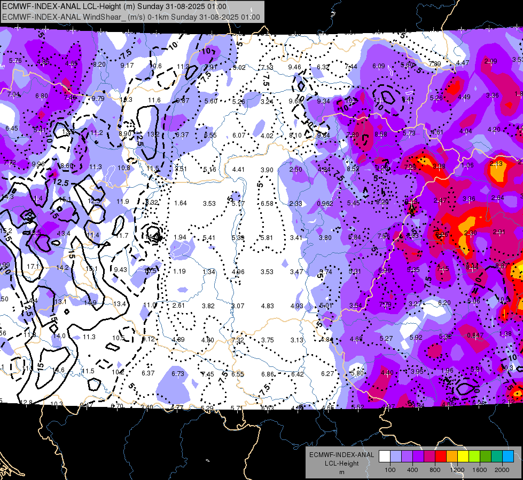Image resolution: width=523 pixels, height=480 pixels.
Task: Select the yellow legend color swatch
Action: (463, 457)
